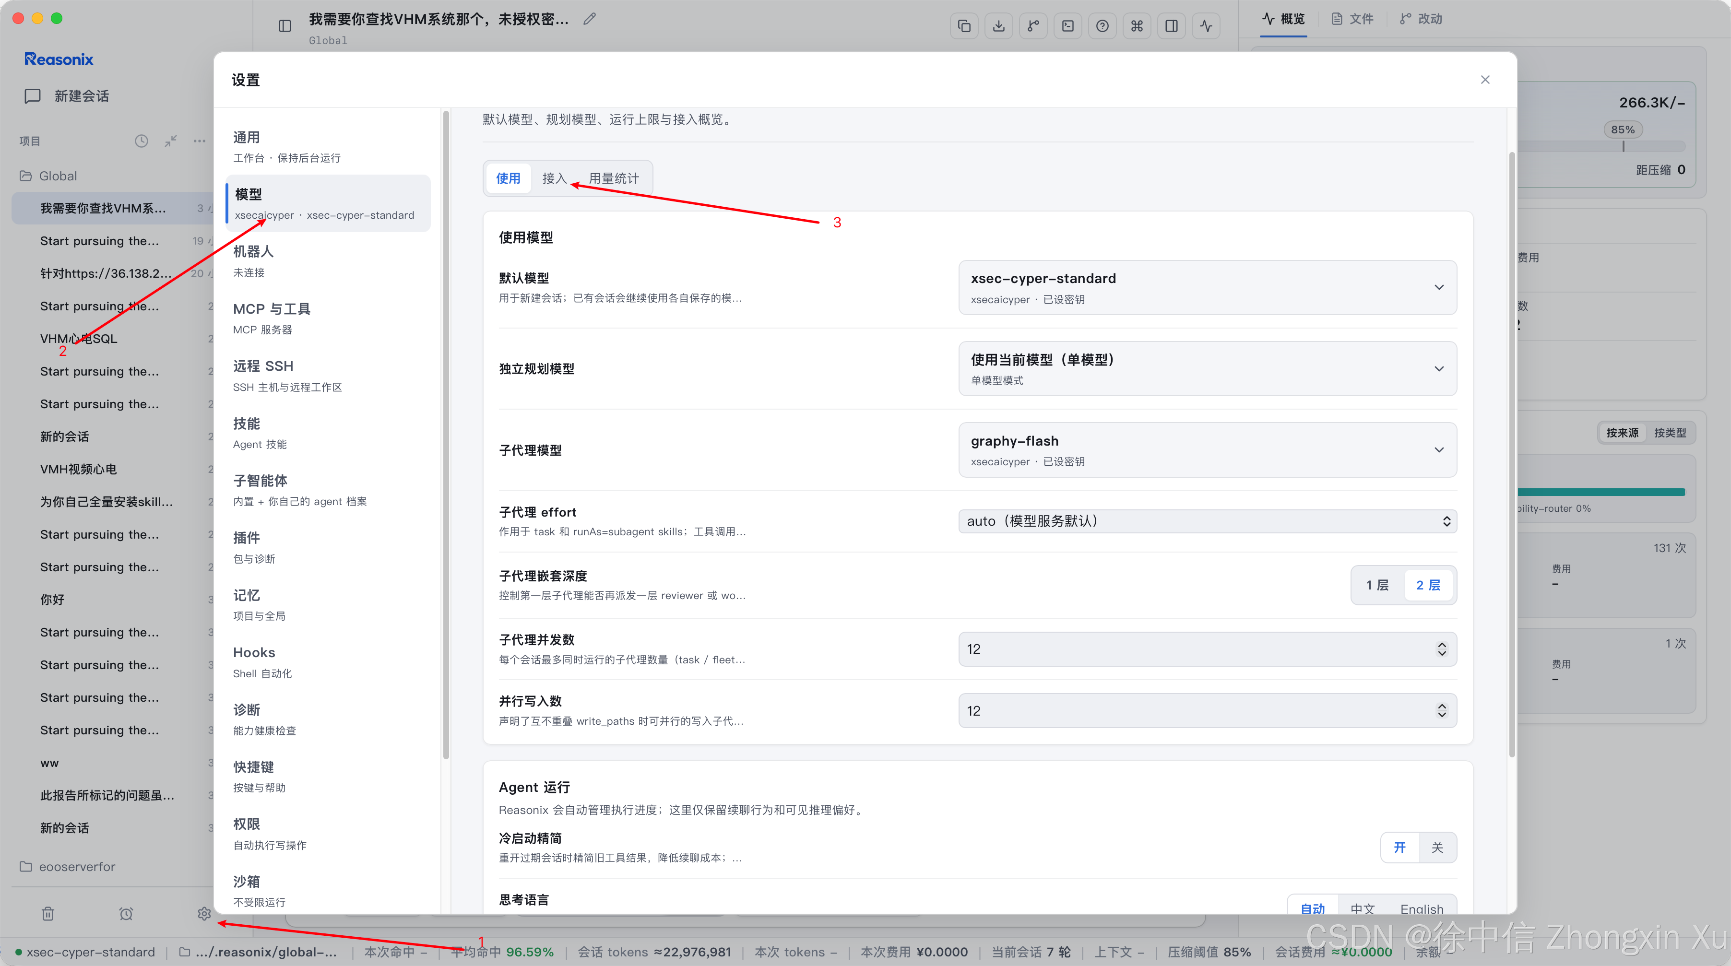Image resolution: width=1731 pixels, height=966 pixels.
Task: Copy the conversation using the copy icon
Action: pos(964,26)
